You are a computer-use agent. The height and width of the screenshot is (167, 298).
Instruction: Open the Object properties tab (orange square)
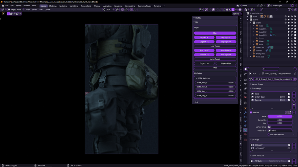click(x=245, y=108)
